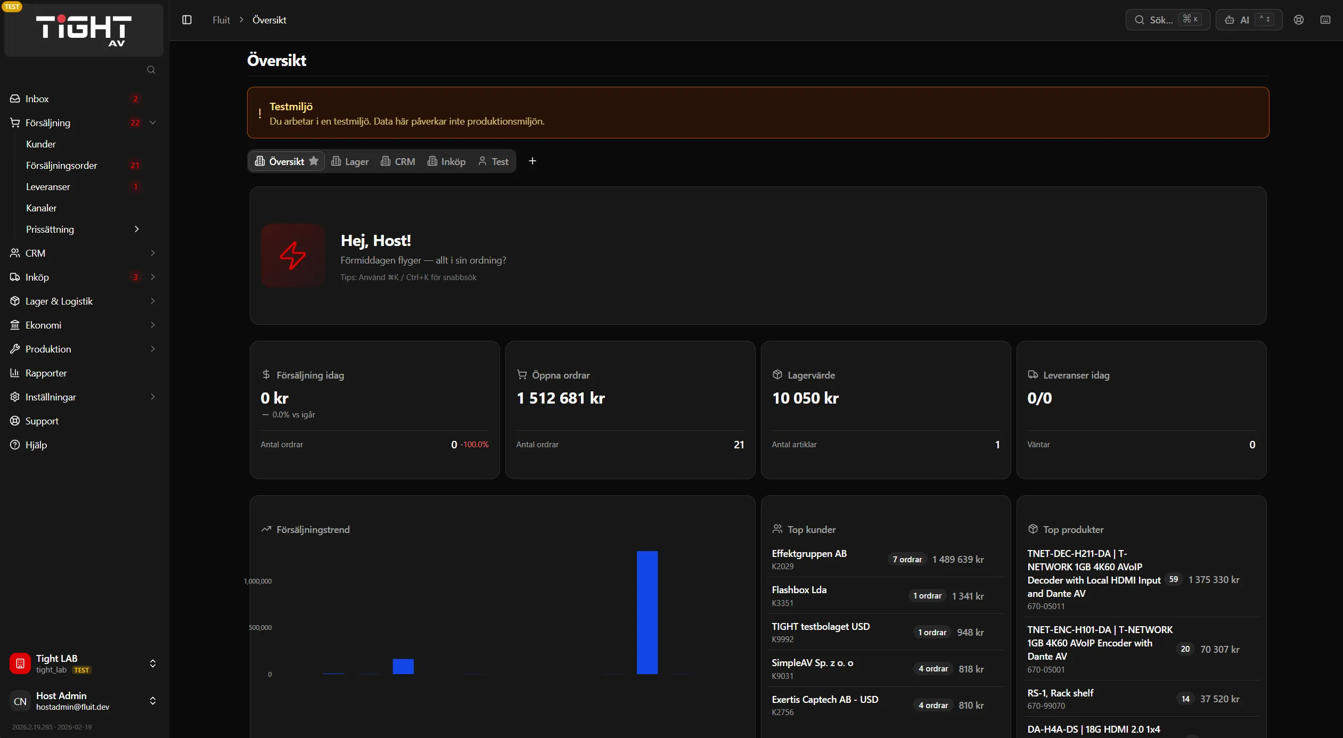The height and width of the screenshot is (738, 1343).
Task: Open Inbox from the sidebar
Action: click(x=37, y=99)
